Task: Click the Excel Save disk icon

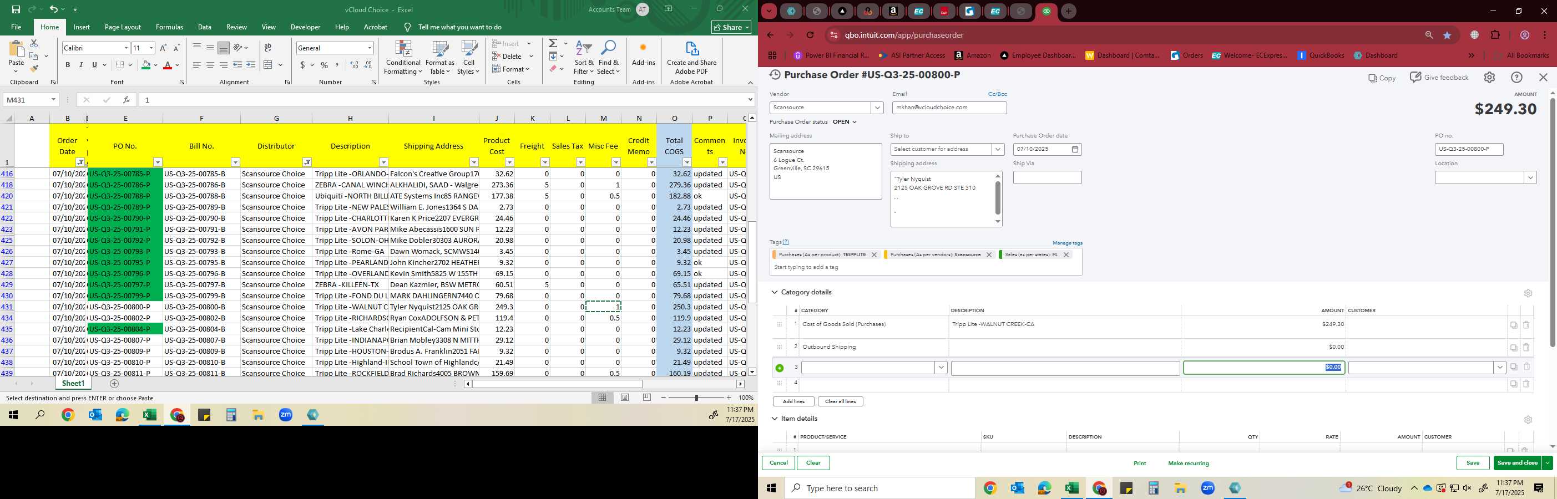Action: point(16,9)
